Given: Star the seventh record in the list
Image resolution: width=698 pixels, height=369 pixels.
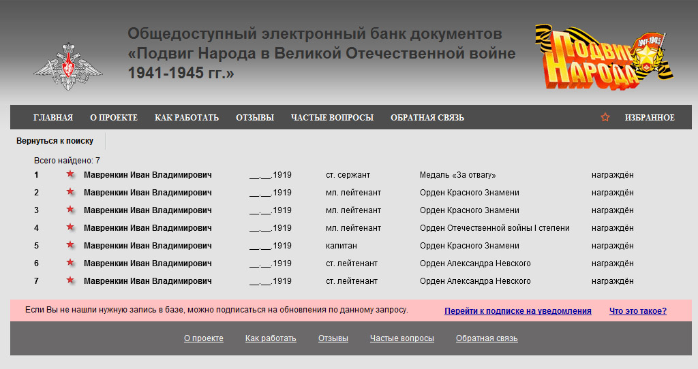Looking at the screenshot, I should point(70,280).
